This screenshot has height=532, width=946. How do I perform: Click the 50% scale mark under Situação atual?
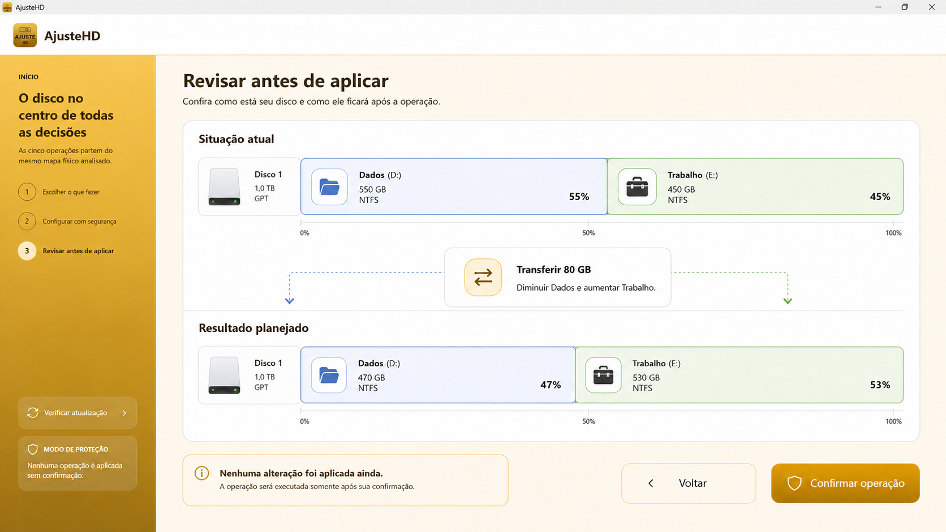coord(588,233)
